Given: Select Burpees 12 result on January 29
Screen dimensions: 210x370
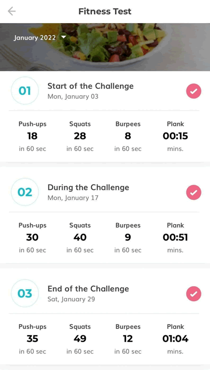Looking at the screenshot, I should [128, 339].
